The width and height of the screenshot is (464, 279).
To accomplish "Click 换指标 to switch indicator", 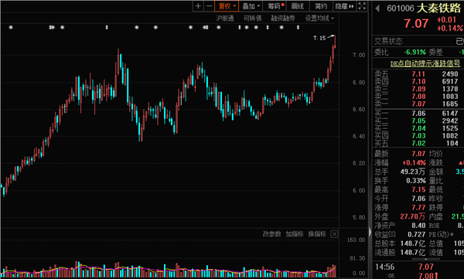I will [x=317, y=234].
